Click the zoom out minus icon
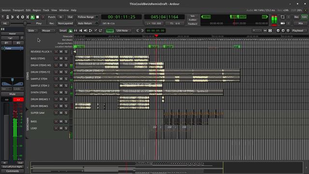This screenshot has width=309, height=174. pos(278,30)
